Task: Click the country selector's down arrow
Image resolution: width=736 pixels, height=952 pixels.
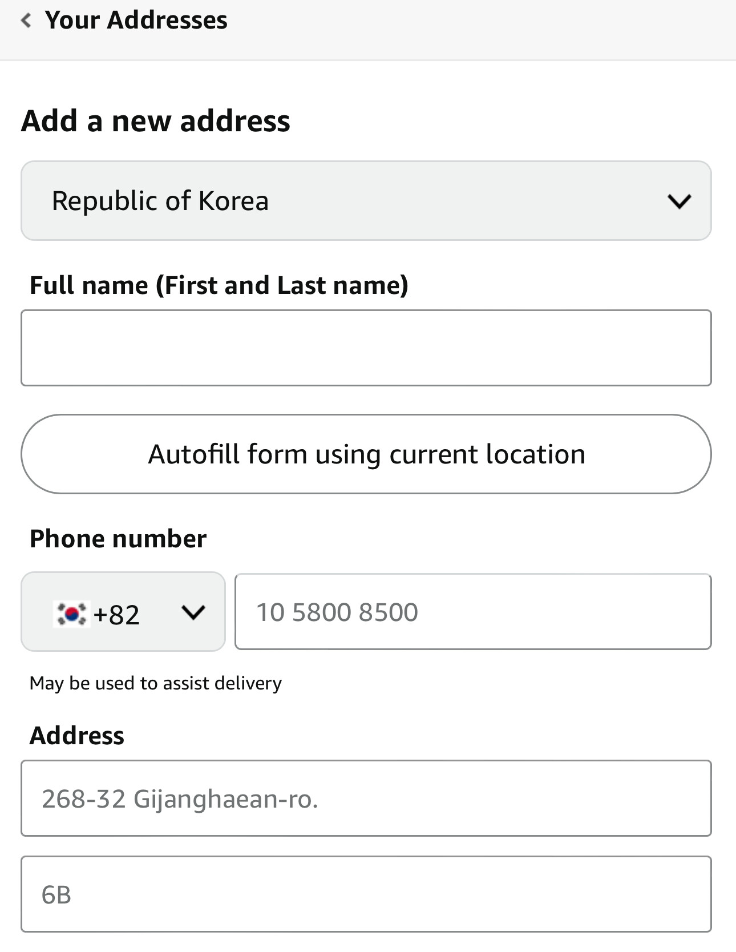Action: point(679,201)
